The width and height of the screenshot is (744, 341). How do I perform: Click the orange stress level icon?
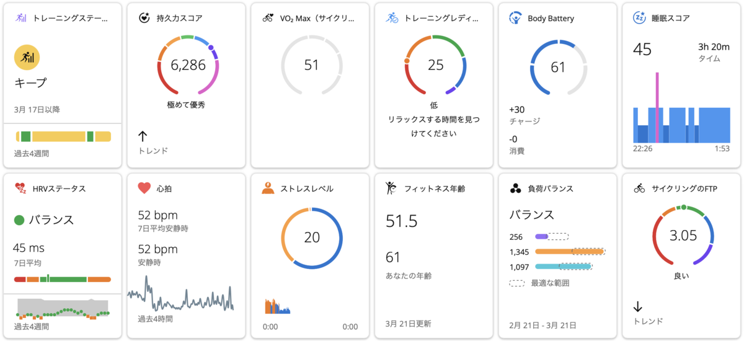click(268, 188)
